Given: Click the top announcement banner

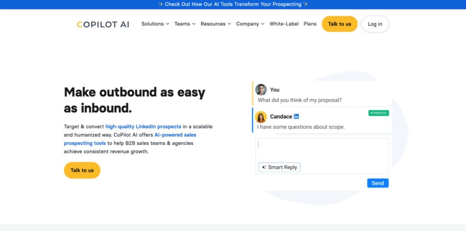Looking at the screenshot, I should 233,5.
